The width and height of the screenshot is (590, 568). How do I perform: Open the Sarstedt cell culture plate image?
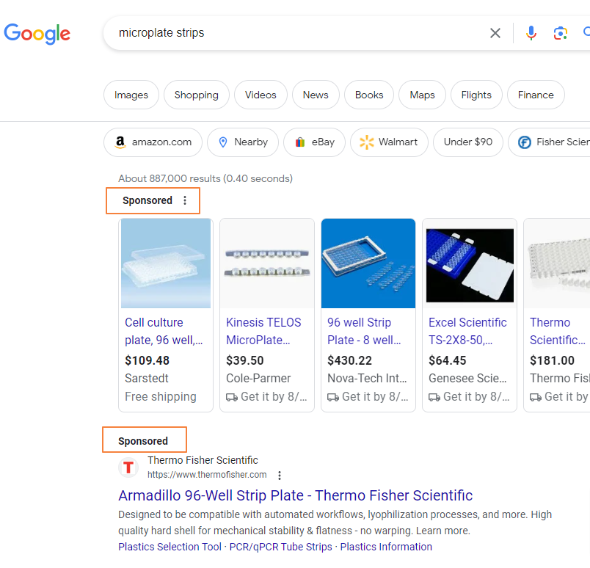click(x=166, y=263)
